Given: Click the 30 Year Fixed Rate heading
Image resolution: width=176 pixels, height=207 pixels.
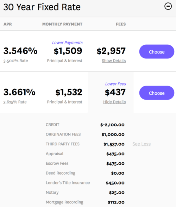Looking at the screenshot, I should (x=42, y=7).
